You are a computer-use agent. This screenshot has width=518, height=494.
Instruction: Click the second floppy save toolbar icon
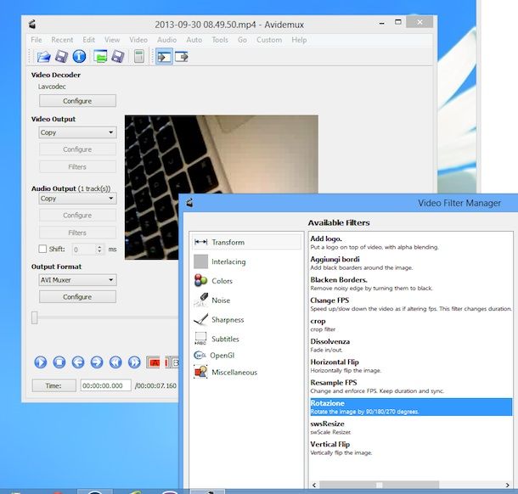click(x=118, y=57)
